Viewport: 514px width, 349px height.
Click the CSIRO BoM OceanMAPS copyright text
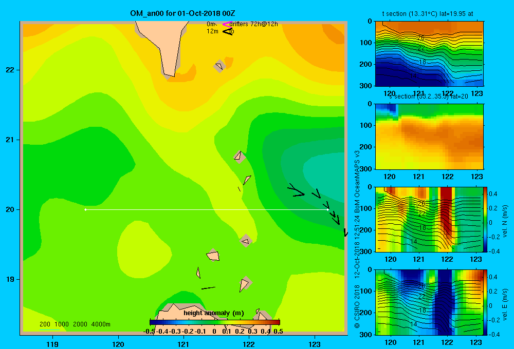(357, 239)
